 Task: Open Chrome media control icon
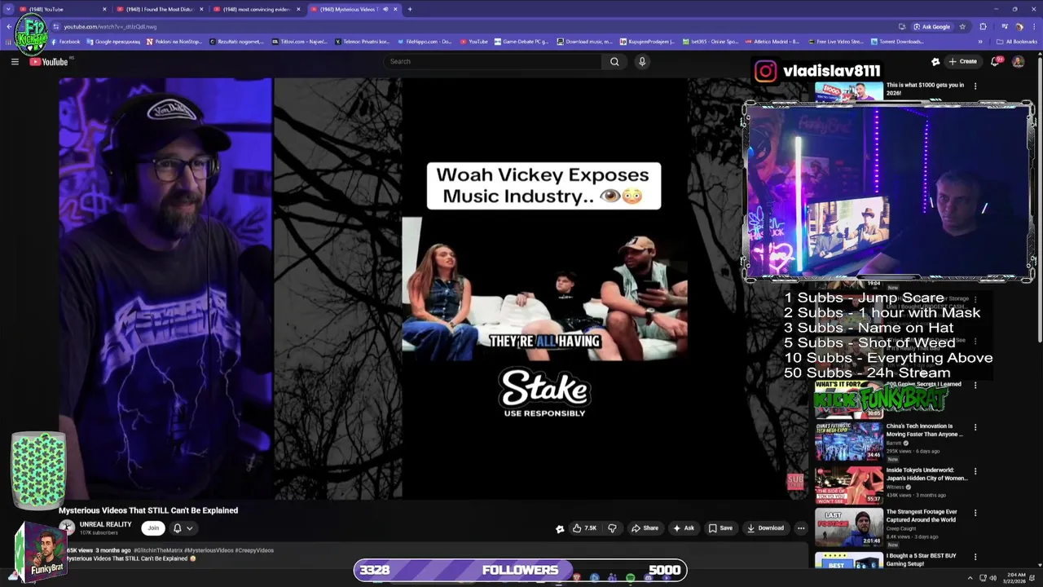pyautogui.click(x=1003, y=26)
